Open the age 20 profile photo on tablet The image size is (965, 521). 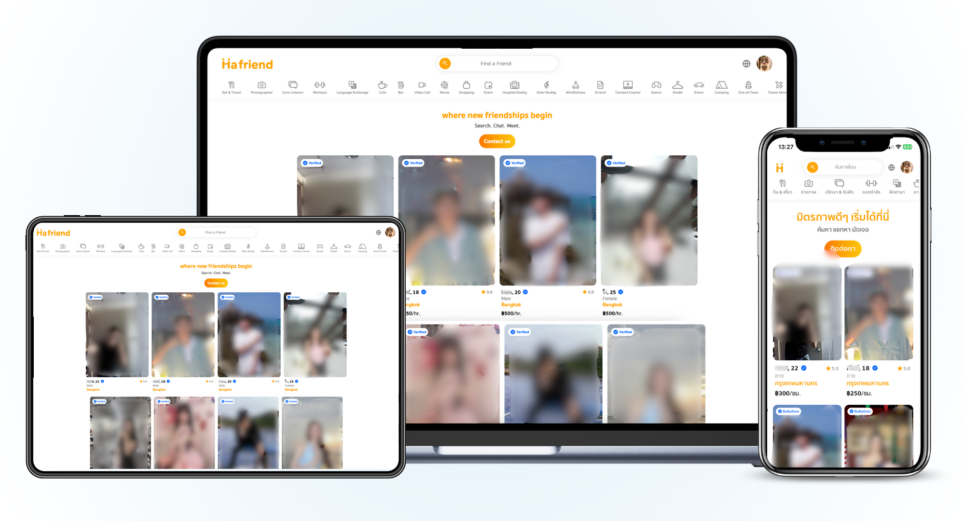249,335
